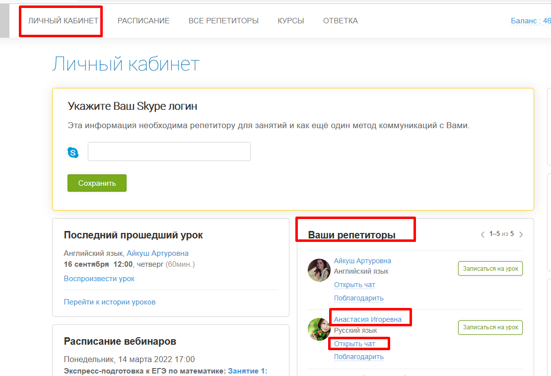Go to the РАСПИСАНИЕ menu item

pyautogui.click(x=143, y=21)
